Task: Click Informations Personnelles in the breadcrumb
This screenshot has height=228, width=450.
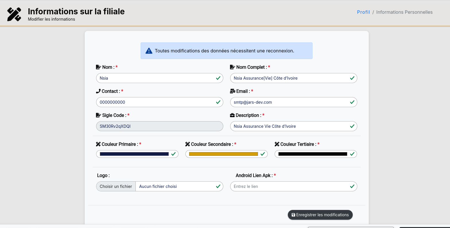Action: (404, 12)
